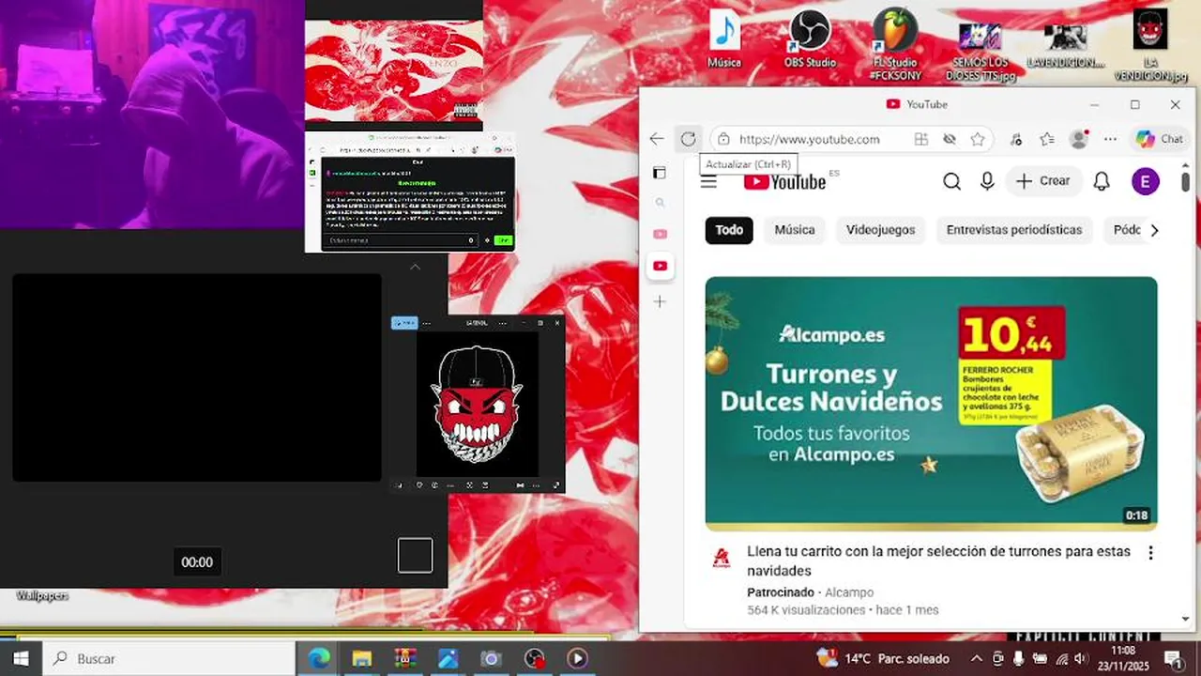Click the chat message input field
1201x676 pixels.
coord(402,240)
